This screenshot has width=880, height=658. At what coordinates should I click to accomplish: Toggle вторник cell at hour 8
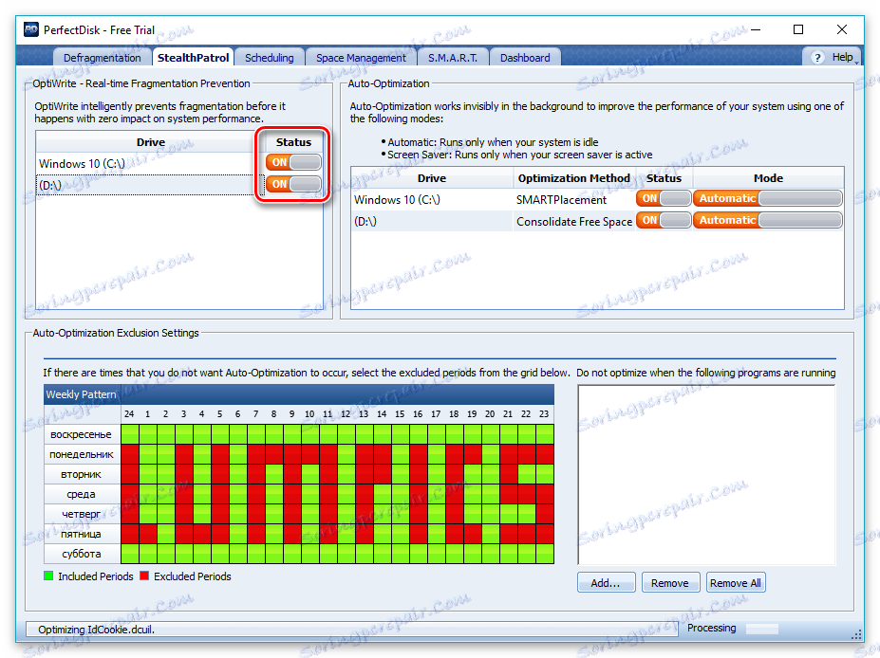tap(274, 474)
